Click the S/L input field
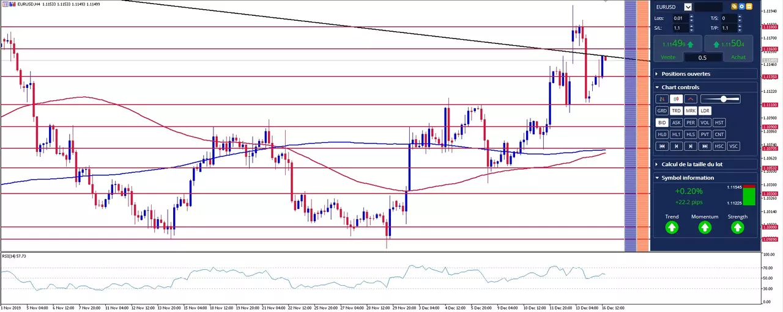 [x=680, y=28]
